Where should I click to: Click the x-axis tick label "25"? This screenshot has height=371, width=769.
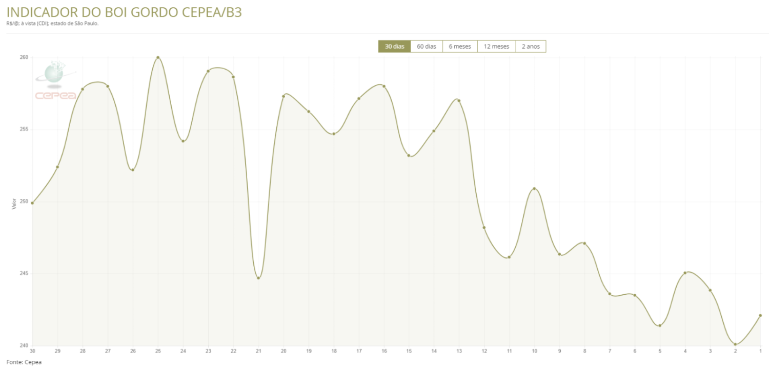tap(158, 351)
